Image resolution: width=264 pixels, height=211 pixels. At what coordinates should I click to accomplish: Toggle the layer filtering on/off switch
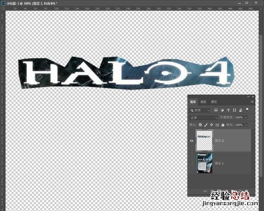pyautogui.click(x=247, y=110)
